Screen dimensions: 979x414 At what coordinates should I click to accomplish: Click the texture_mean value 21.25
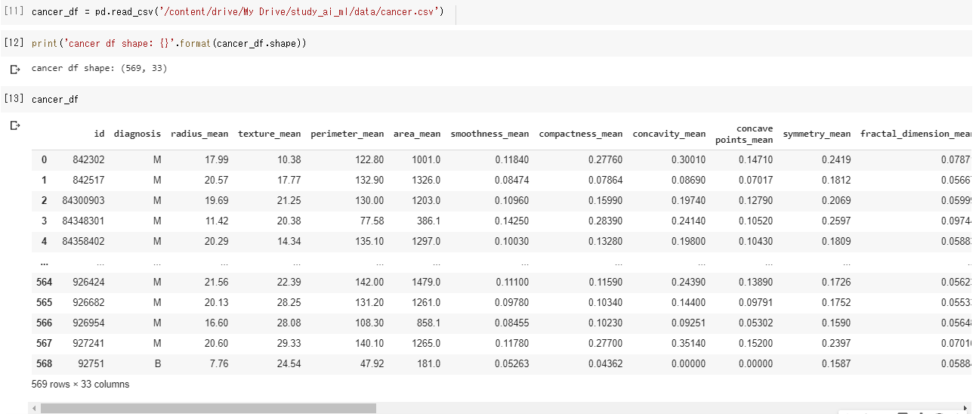click(x=289, y=201)
